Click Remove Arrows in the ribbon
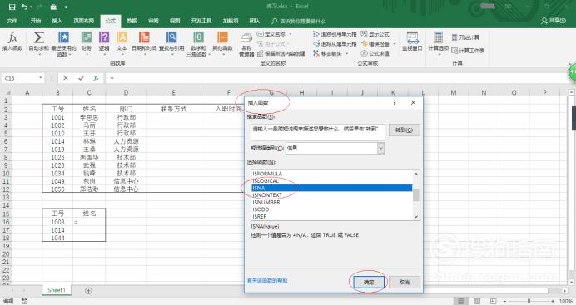 coord(327,53)
